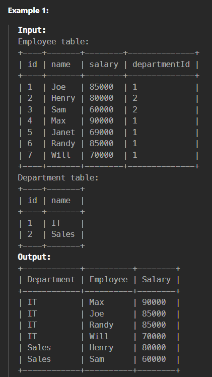Viewport: 212px width, 377px height.
Task: Click the "name" header of the Department table
Action: click(x=61, y=200)
